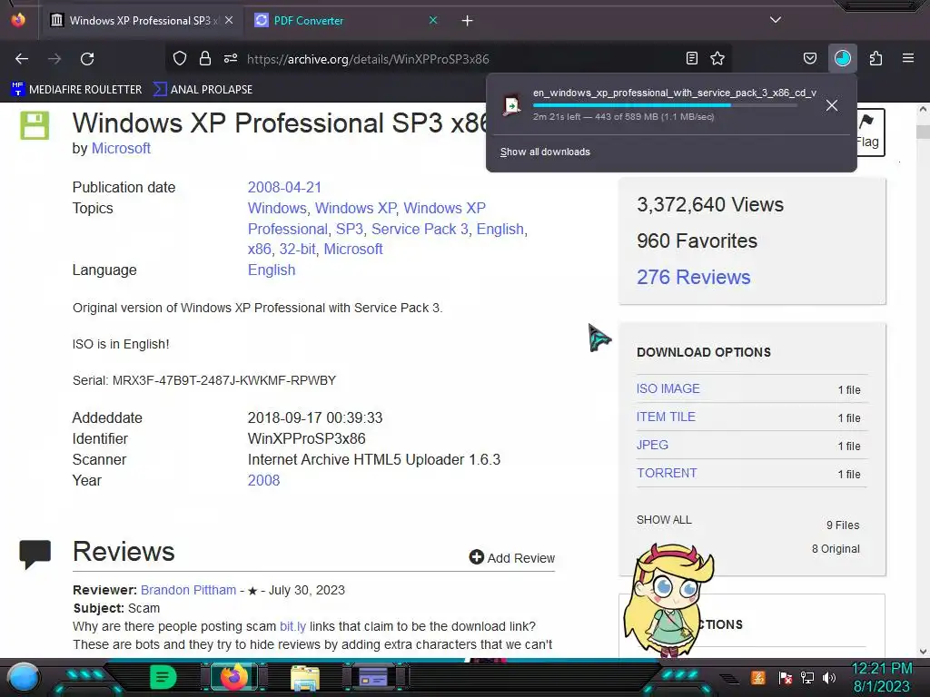Select Windows XP Professional SP3 tab

tap(140, 21)
